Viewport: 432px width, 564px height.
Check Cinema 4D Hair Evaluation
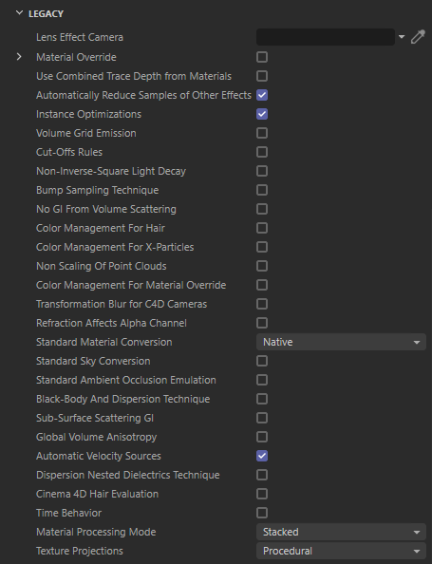click(262, 494)
